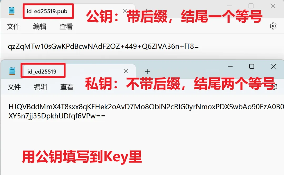
Task: Open 文件 menu in the private key window
Action: 14,87
